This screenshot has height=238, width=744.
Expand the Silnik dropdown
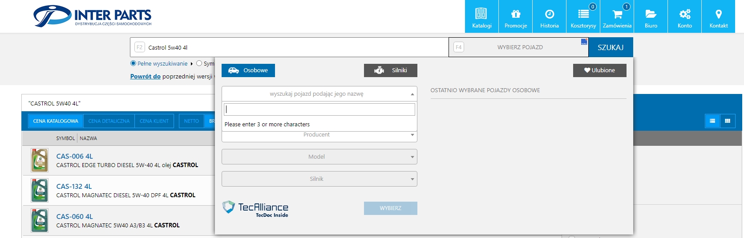click(x=319, y=179)
